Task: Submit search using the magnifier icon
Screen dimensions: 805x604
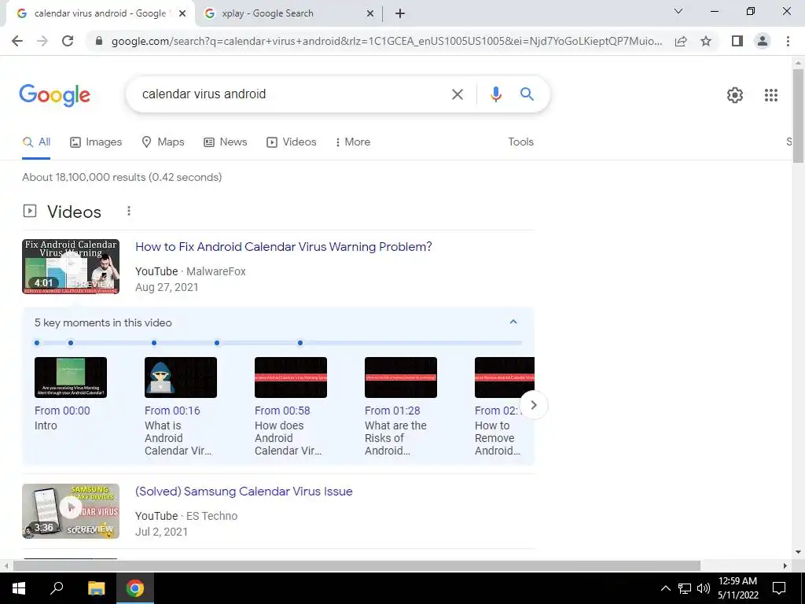Action: tap(527, 94)
